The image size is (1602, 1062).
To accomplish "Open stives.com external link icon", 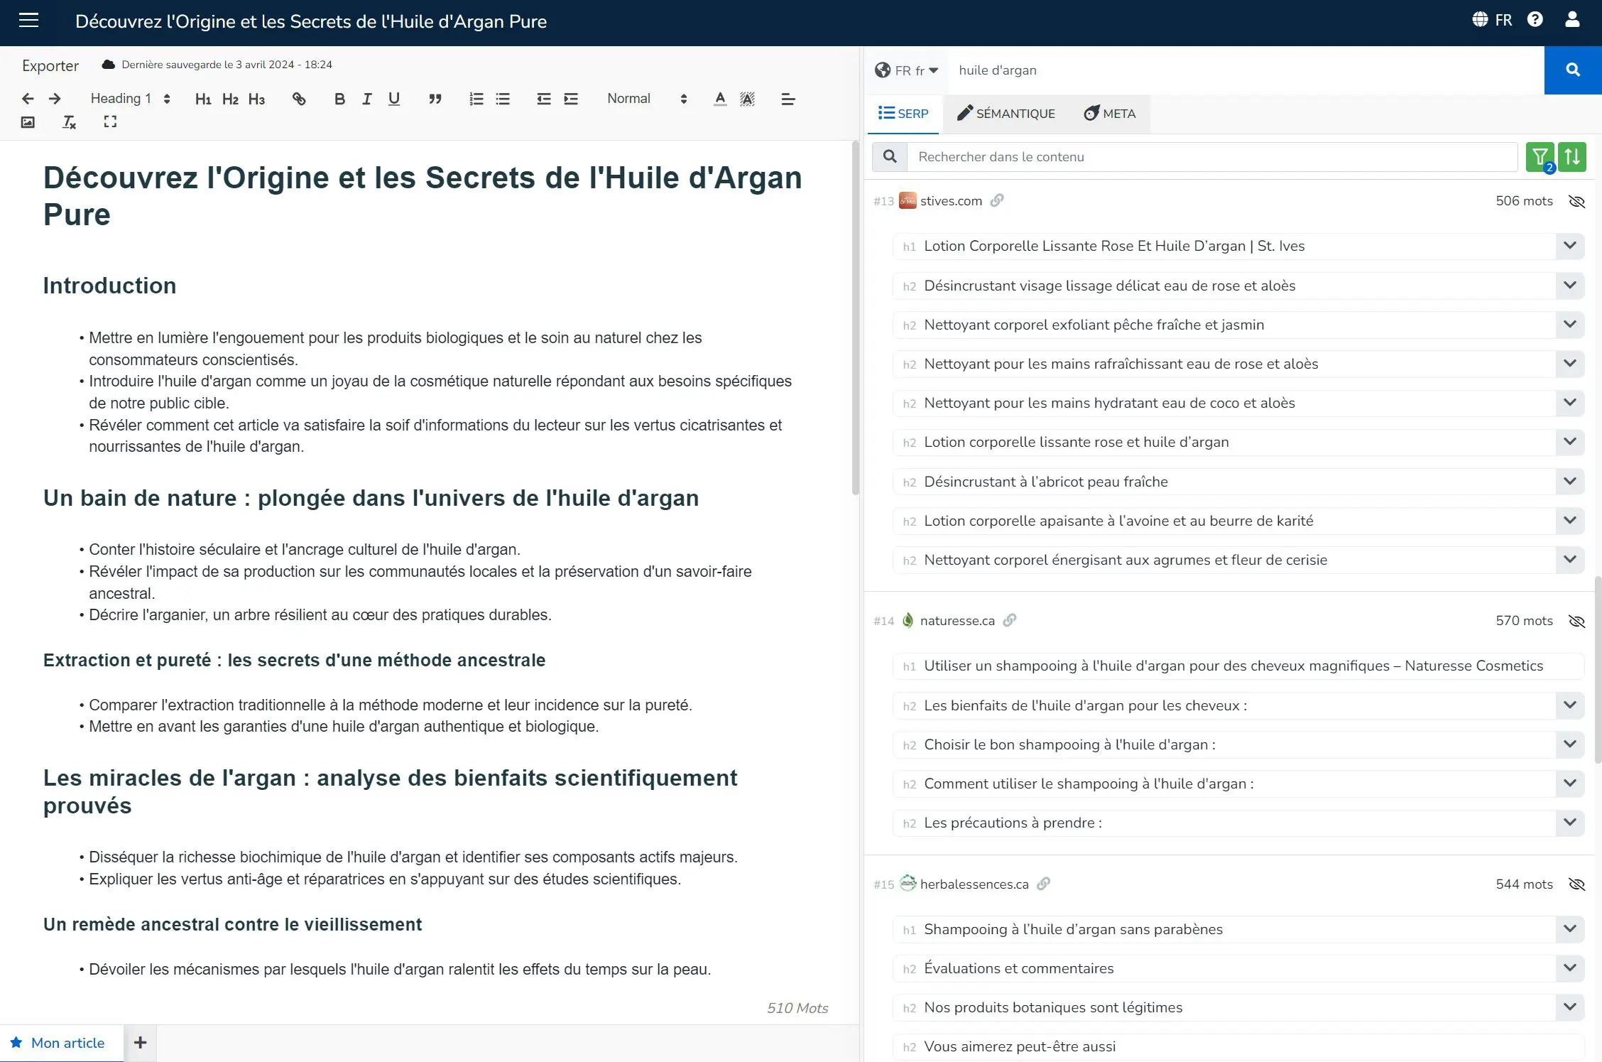I will tap(997, 200).
